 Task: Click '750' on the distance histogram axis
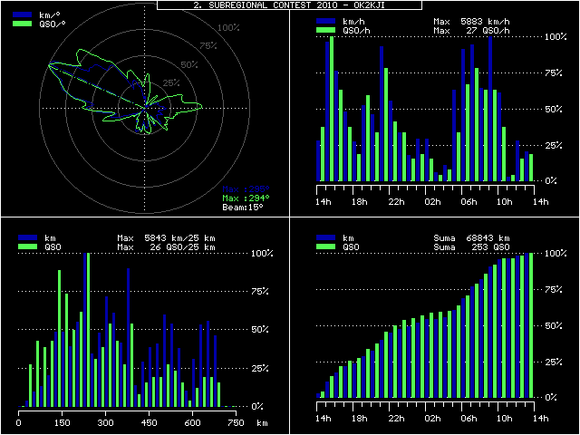(236, 423)
